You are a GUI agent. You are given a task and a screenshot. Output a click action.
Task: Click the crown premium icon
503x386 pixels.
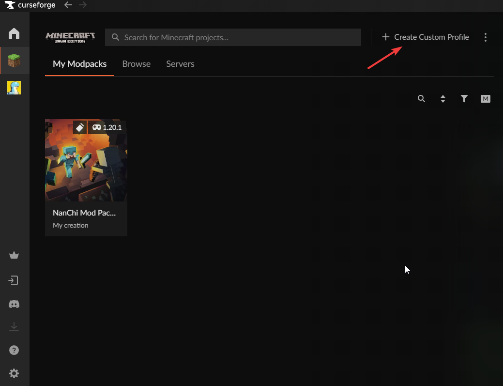14,255
